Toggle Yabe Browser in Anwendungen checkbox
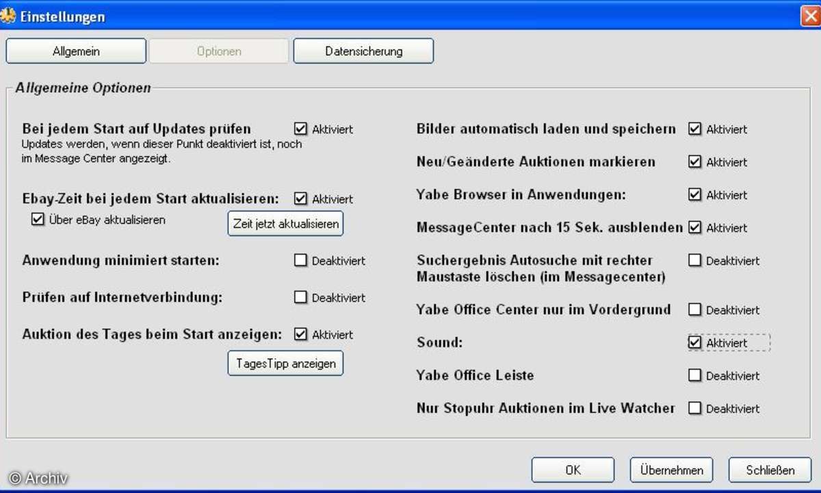Image resolution: width=821 pixels, height=493 pixels. click(x=695, y=194)
